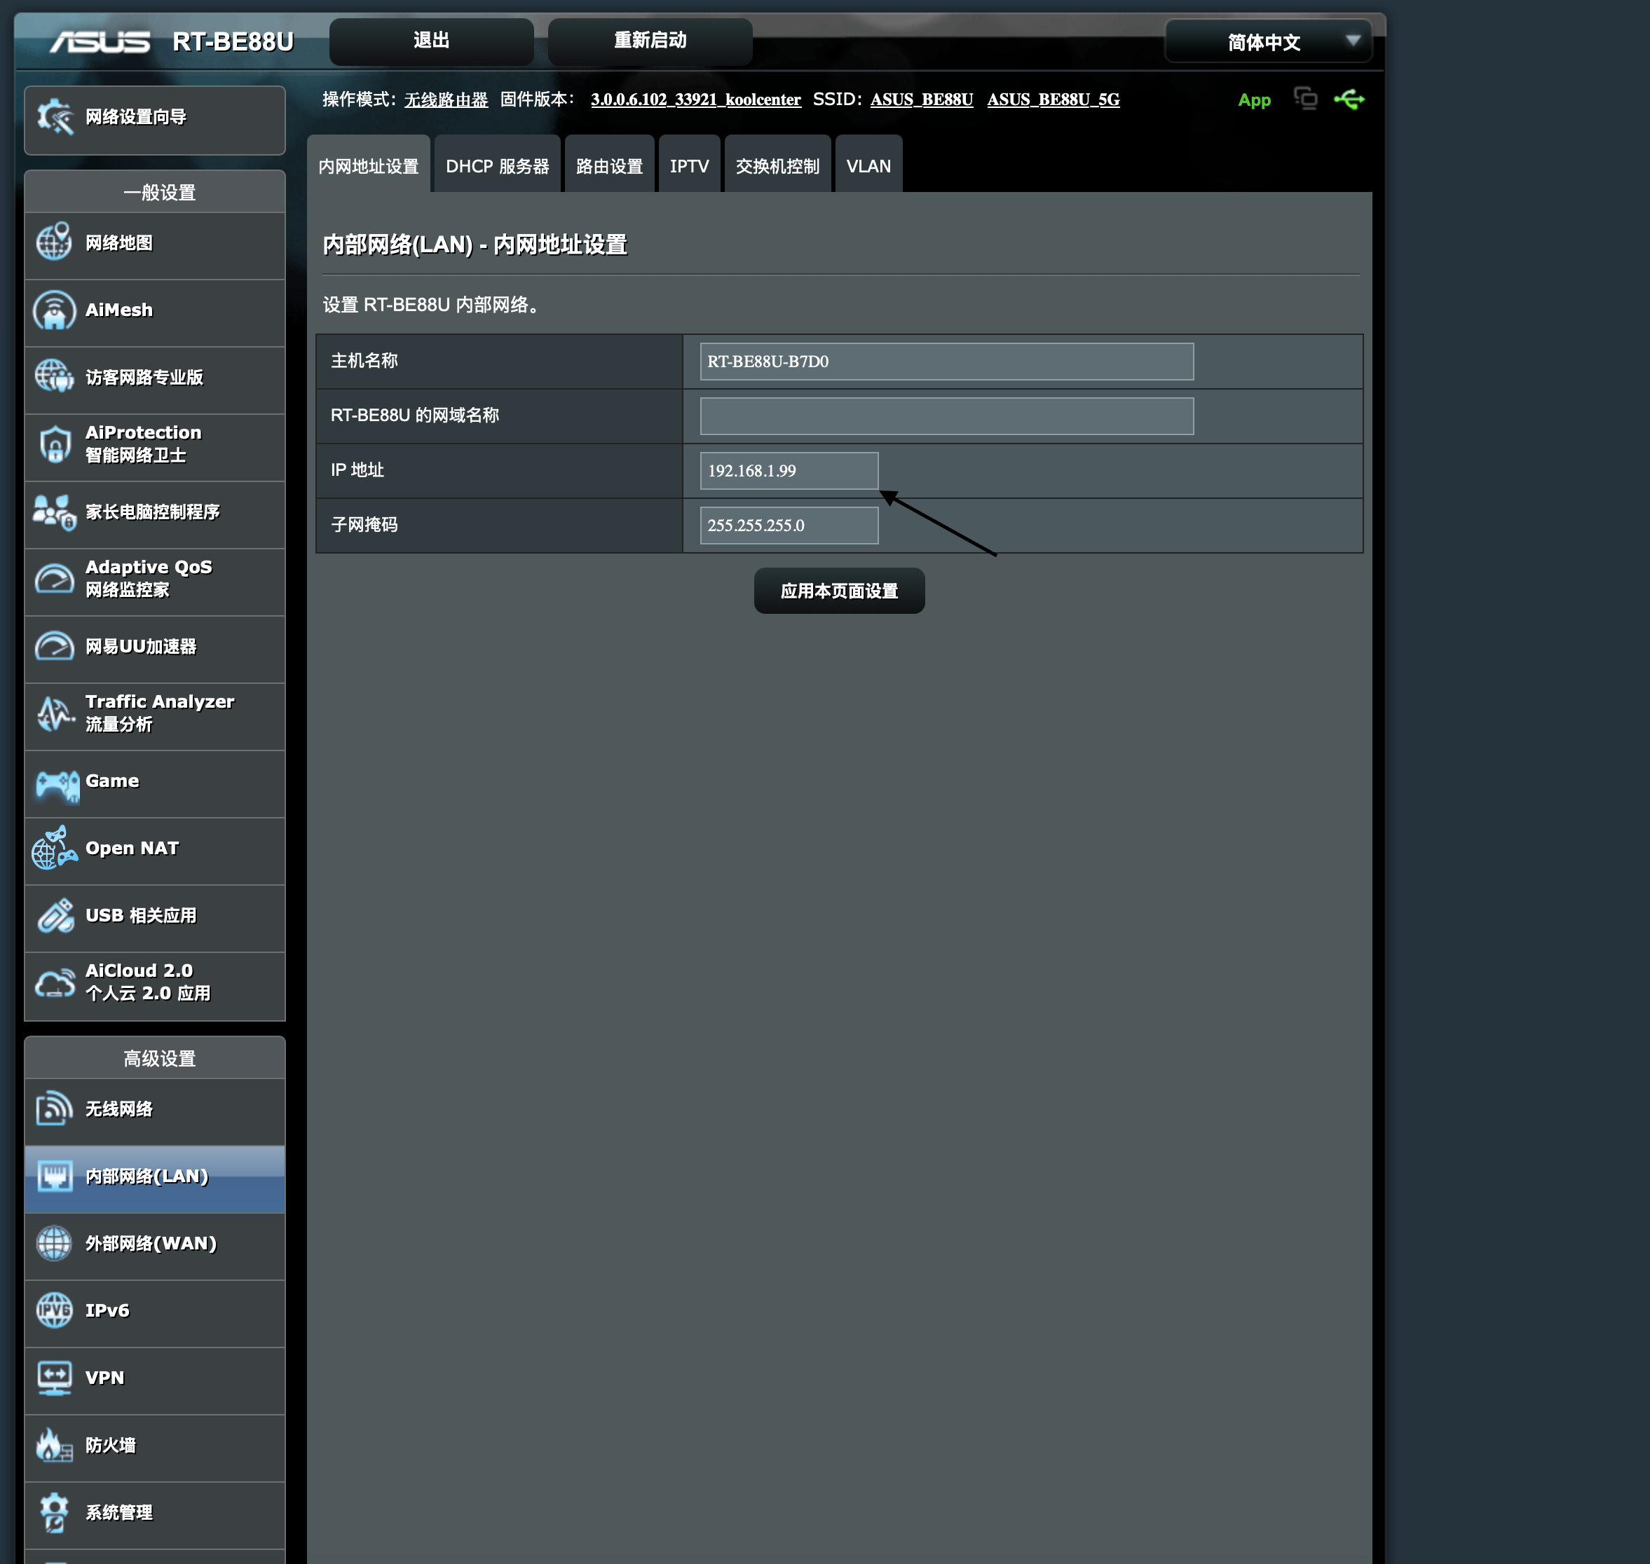Image resolution: width=1650 pixels, height=1564 pixels.
Task: Open Adaptive QoS gauge icon
Action: click(54, 579)
